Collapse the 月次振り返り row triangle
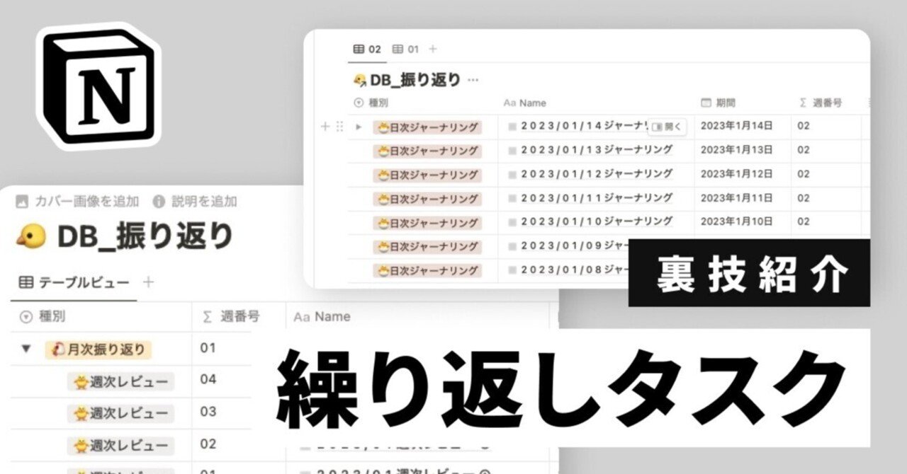907x474 pixels. pos(26,349)
